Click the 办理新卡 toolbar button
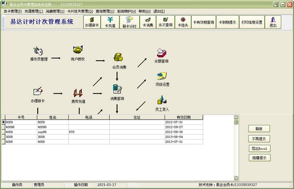Viewport: 294px width, 189px height. point(92,22)
